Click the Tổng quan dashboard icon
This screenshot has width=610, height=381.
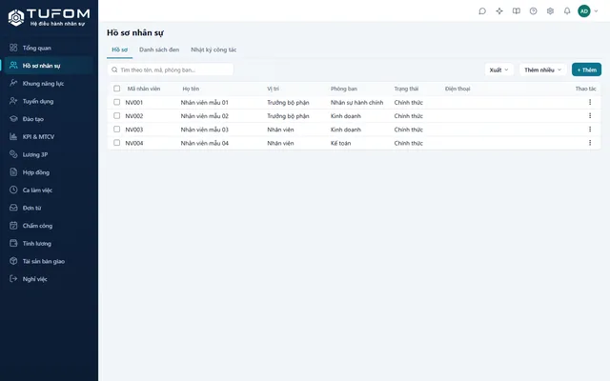pos(13,48)
